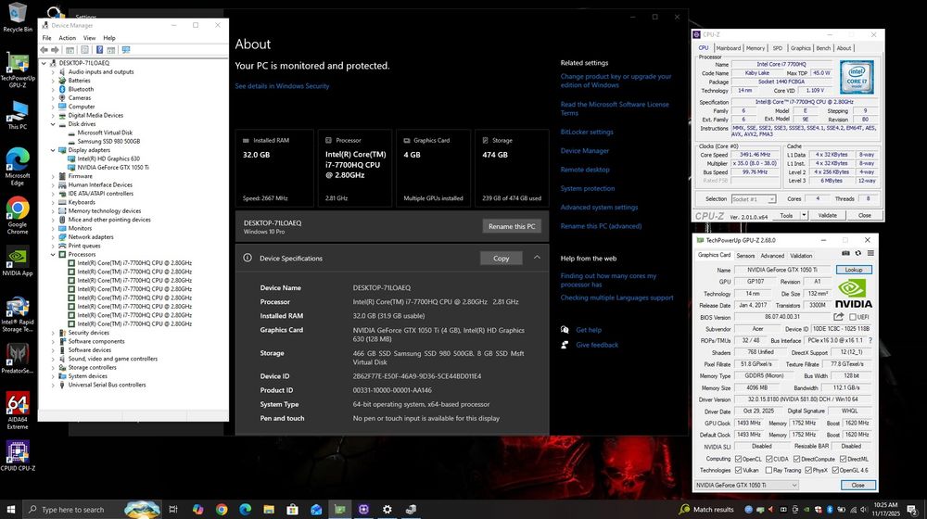Click the blue Help toolbar icon in Device Manager

click(x=99, y=50)
